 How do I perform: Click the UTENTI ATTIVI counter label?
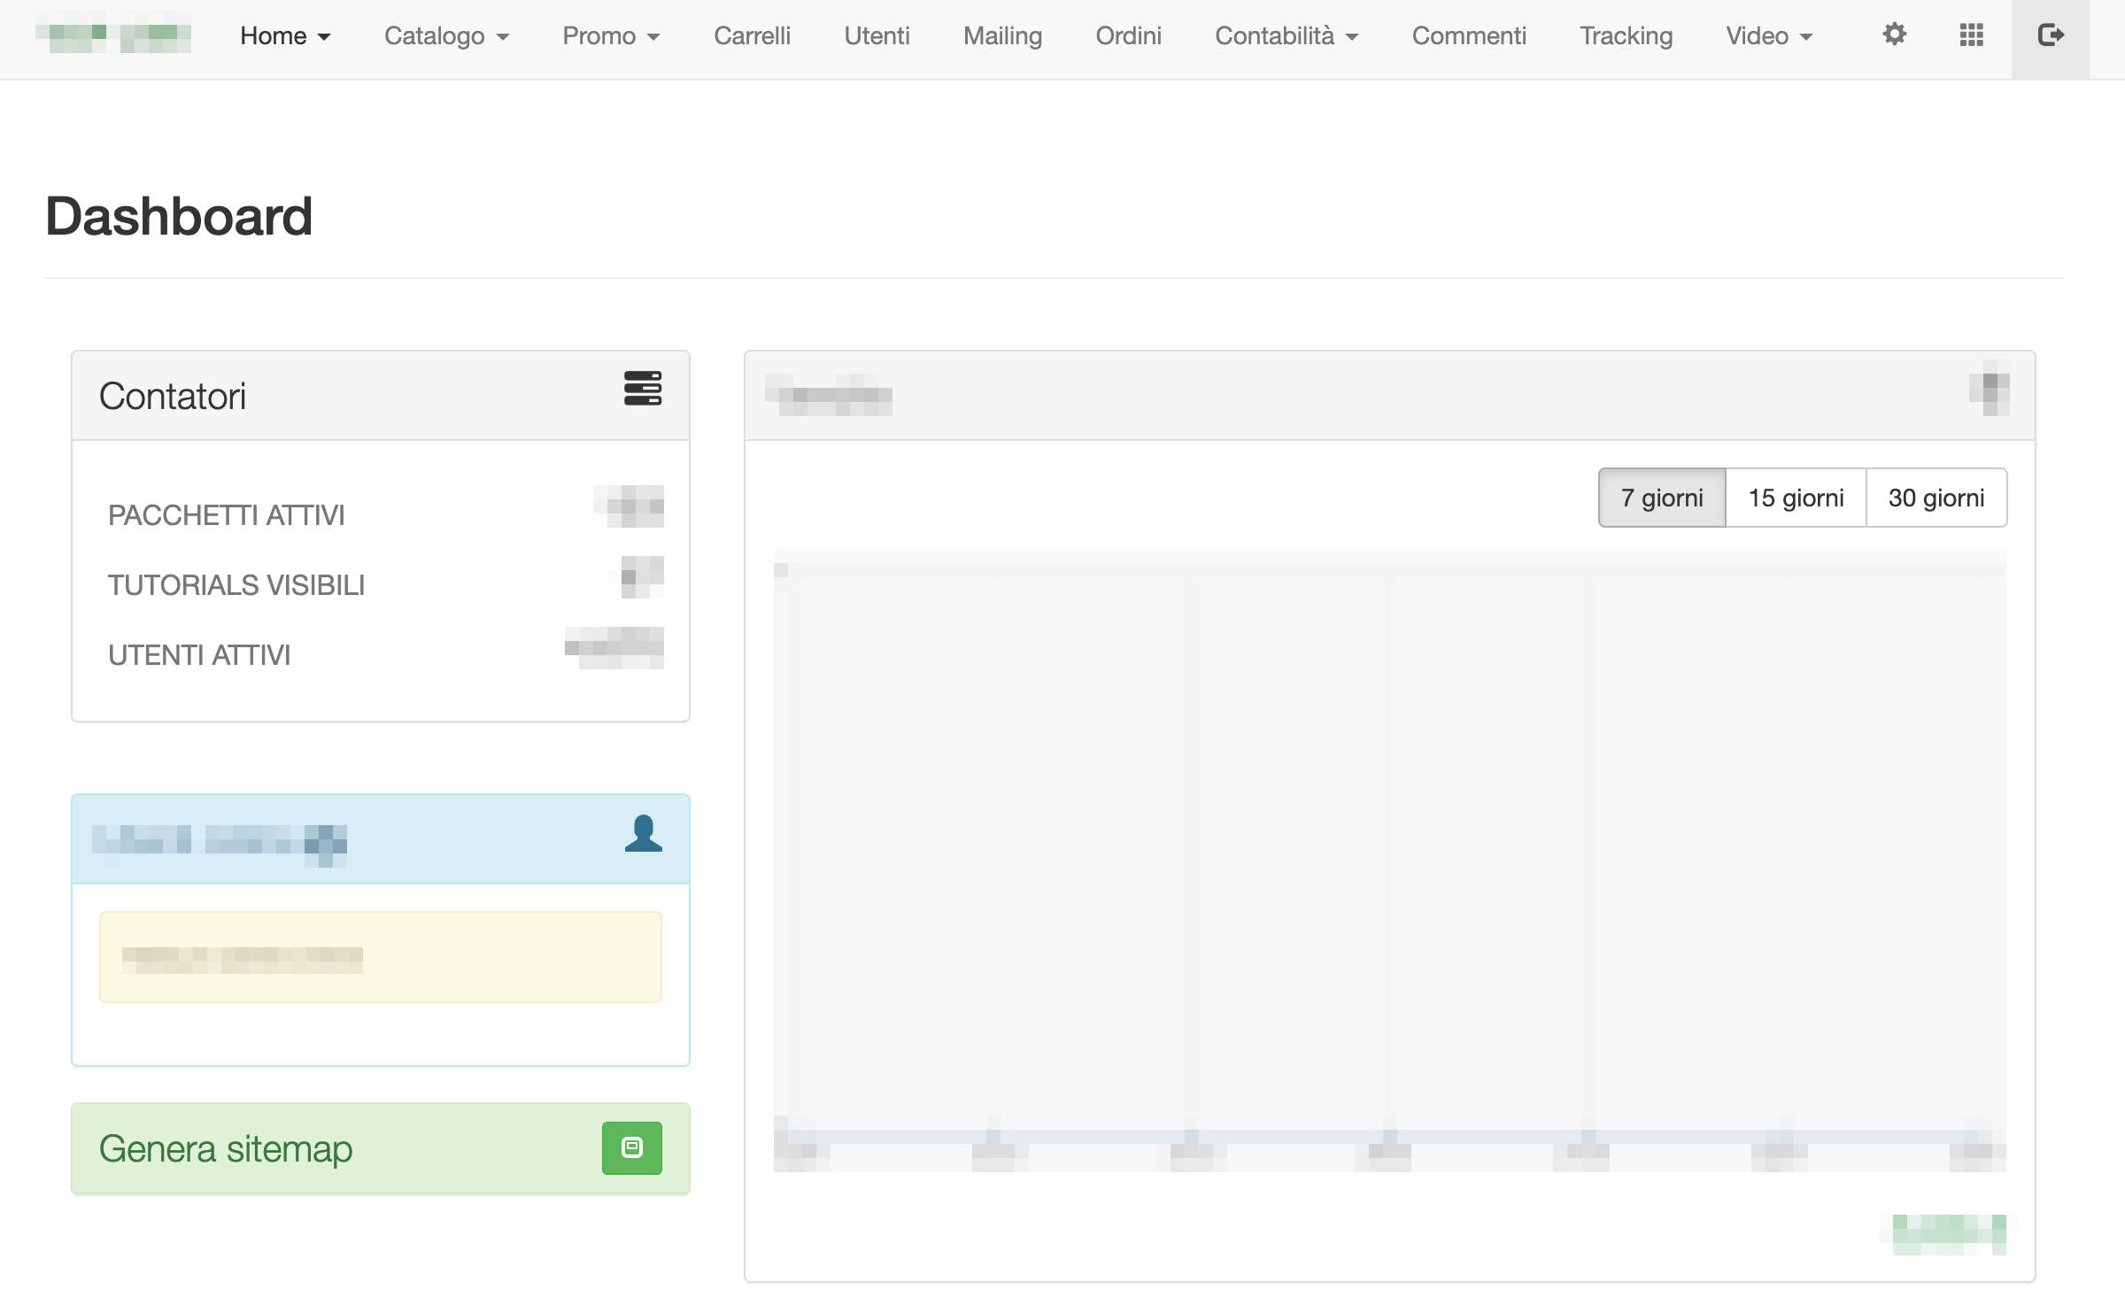click(x=199, y=655)
